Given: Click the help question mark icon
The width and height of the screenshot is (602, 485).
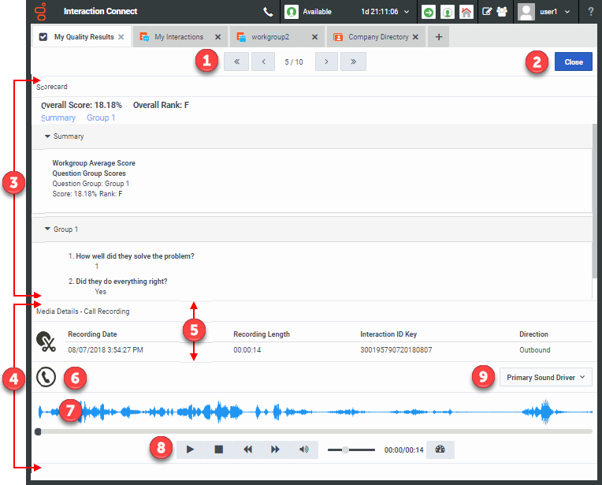Looking at the screenshot, I should 591,12.
